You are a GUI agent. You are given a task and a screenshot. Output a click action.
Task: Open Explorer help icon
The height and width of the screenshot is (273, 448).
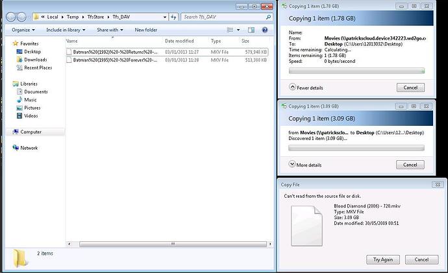(265, 30)
